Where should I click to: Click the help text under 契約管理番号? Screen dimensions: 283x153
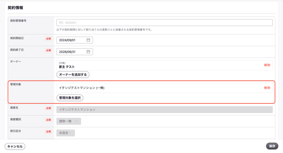[x=104, y=30]
